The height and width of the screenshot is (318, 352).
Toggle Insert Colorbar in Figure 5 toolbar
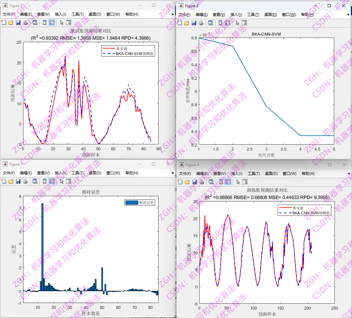(44, 22)
